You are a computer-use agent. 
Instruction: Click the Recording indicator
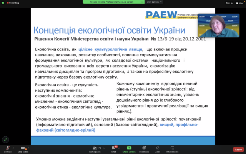[13, 3]
